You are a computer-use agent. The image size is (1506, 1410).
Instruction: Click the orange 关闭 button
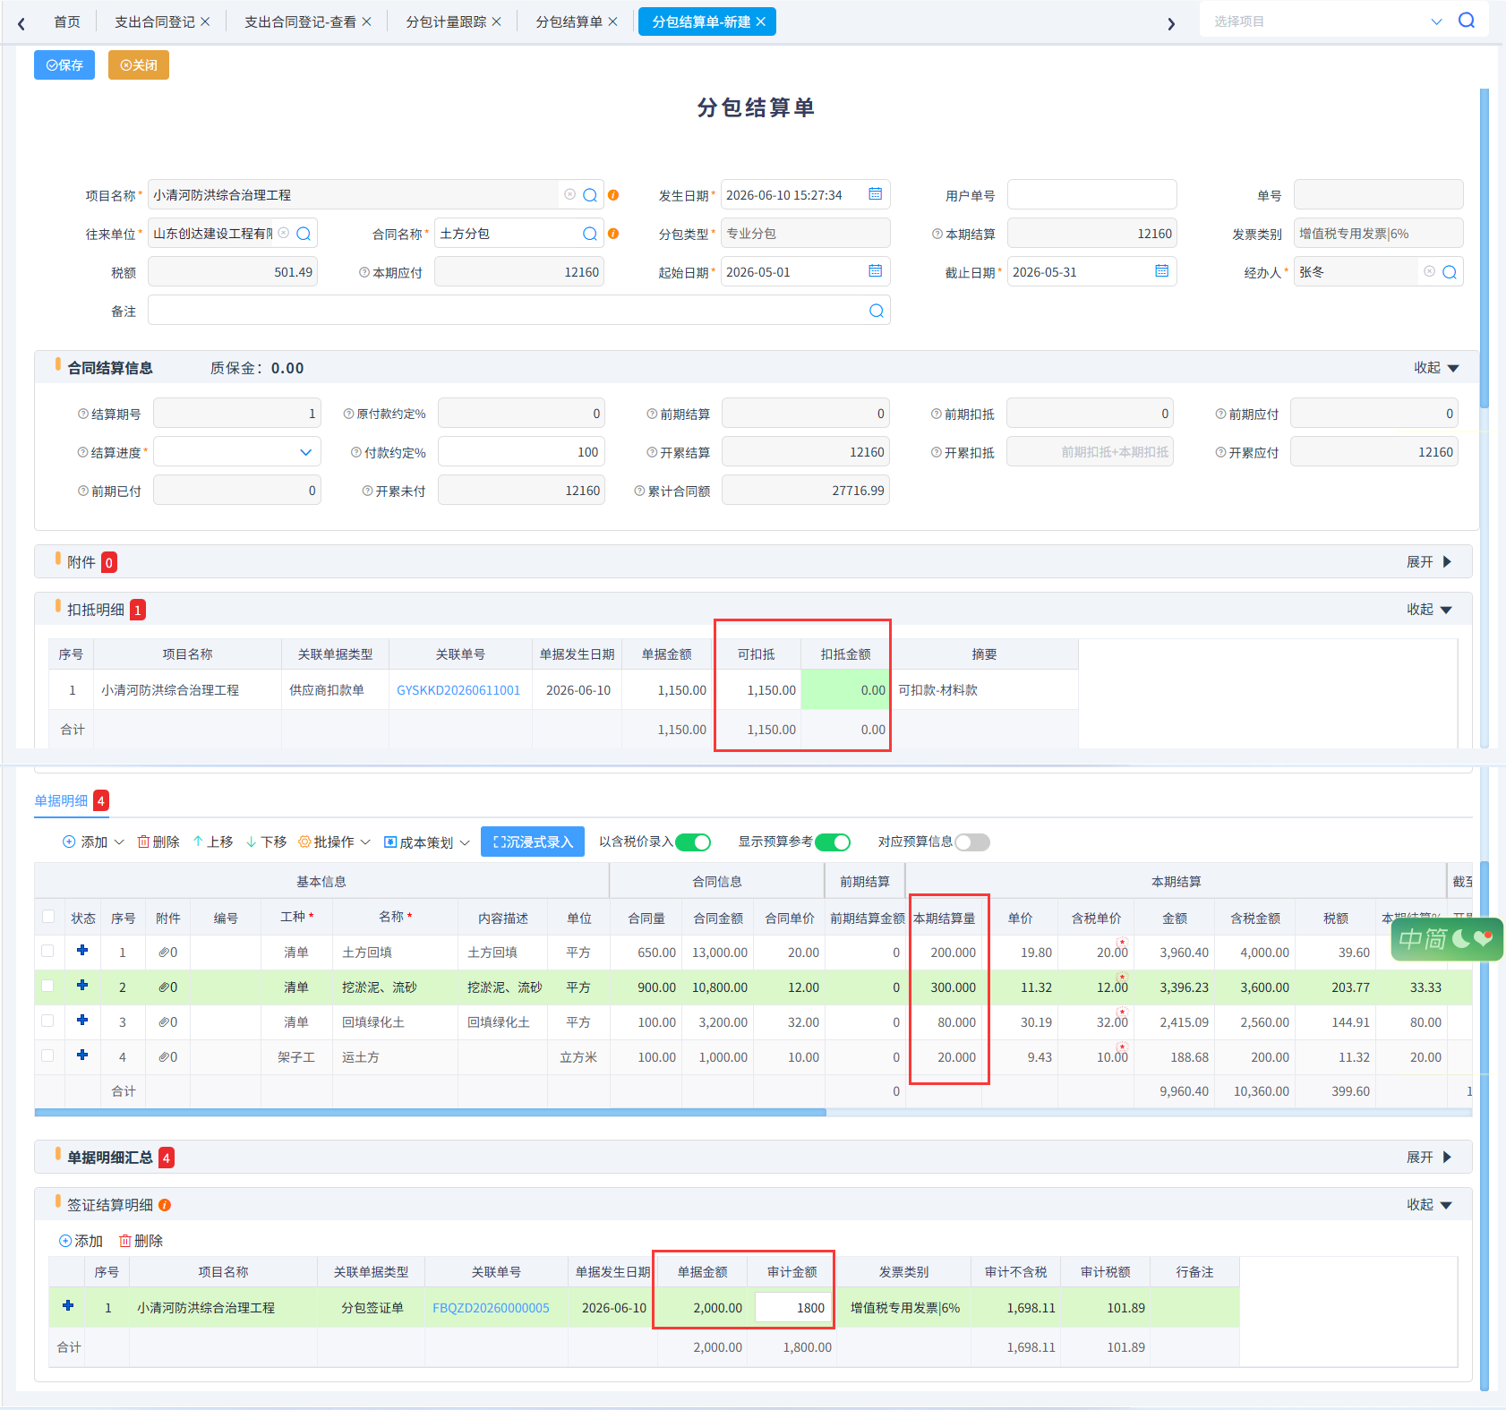click(139, 65)
